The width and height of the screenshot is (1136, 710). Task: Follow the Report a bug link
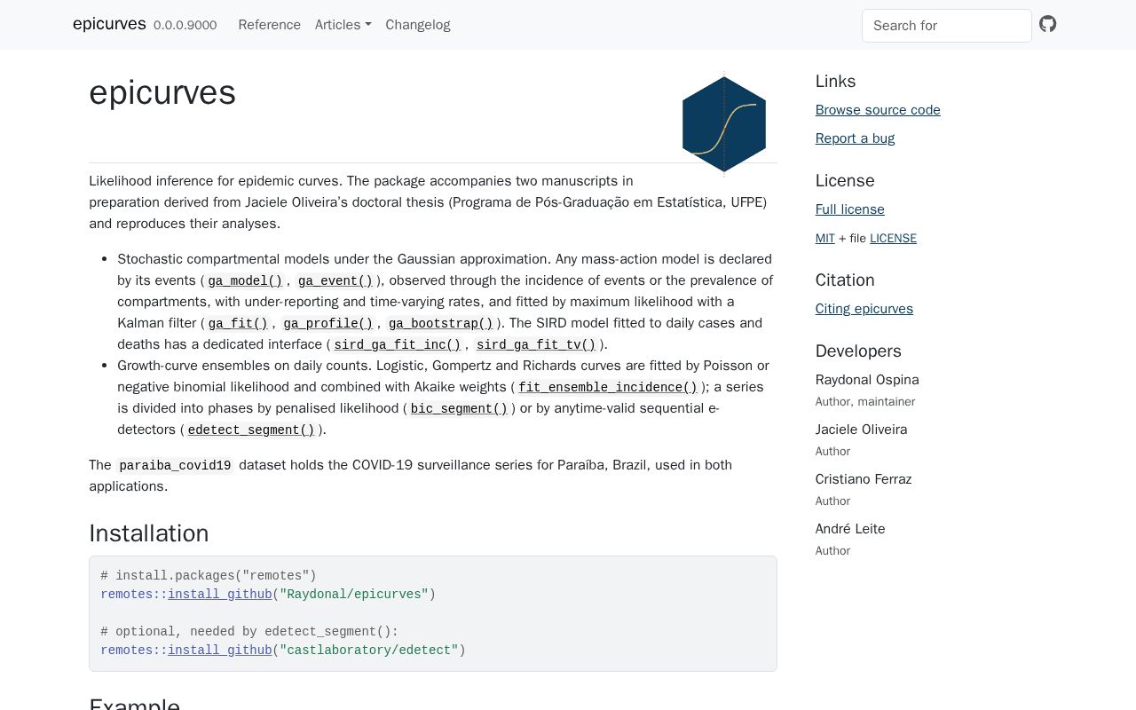point(855,138)
